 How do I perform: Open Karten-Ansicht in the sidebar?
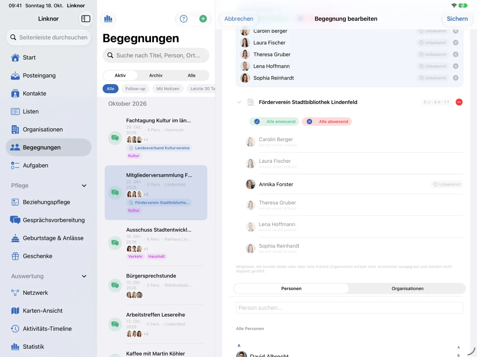pos(48,311)
